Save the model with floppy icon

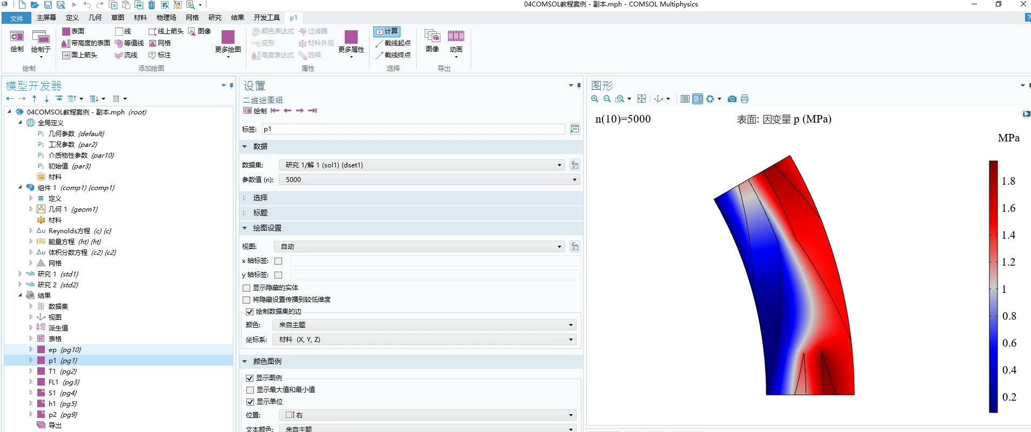click(x=48, y=5)
